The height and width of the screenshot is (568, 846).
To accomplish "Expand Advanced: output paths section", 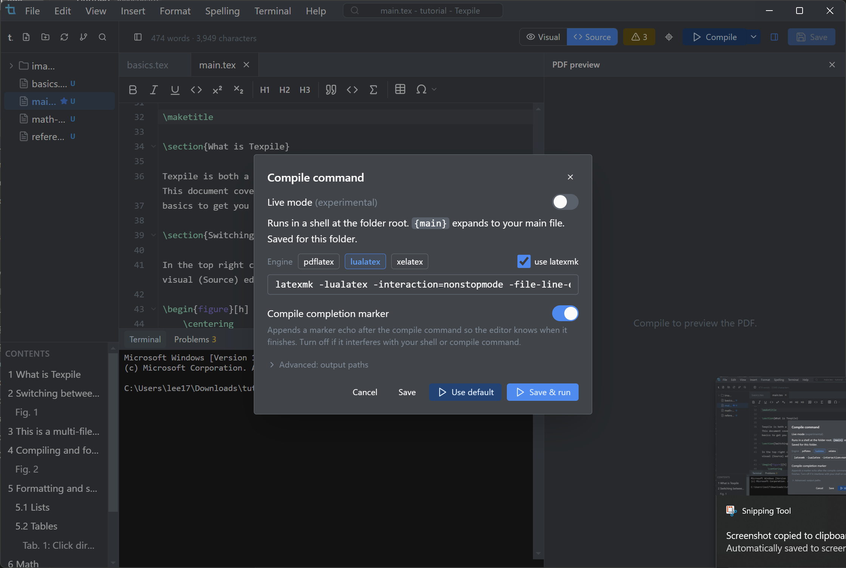I will 319,365.
